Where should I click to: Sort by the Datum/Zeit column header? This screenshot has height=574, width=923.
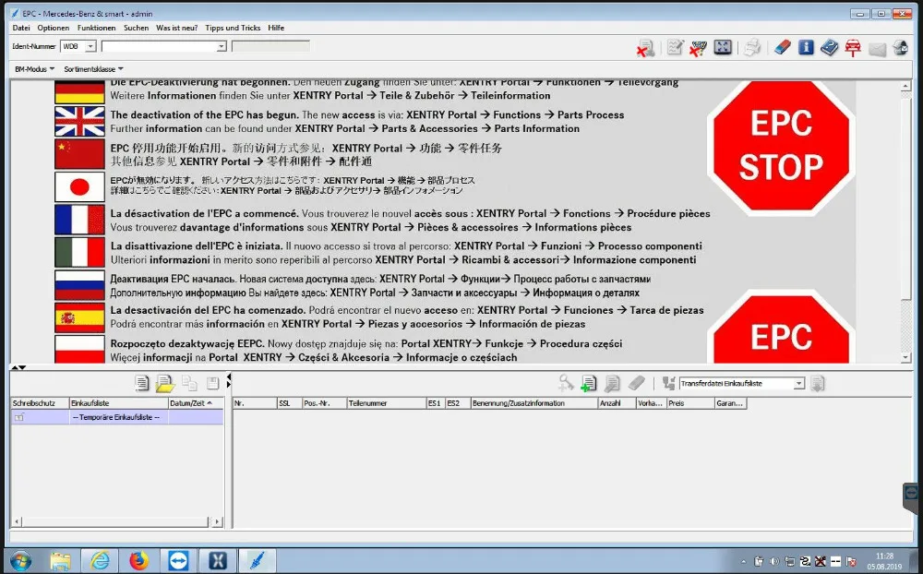(x=196, y=403)
